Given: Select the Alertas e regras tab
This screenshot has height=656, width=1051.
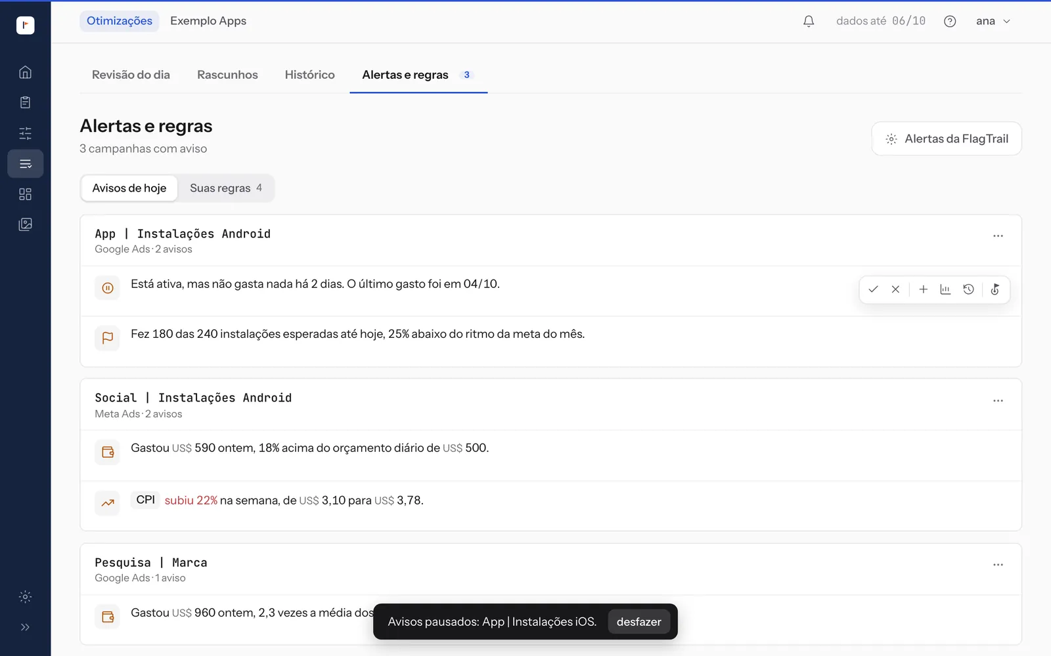Looking at the screenshot, I should tap(418, 75).
